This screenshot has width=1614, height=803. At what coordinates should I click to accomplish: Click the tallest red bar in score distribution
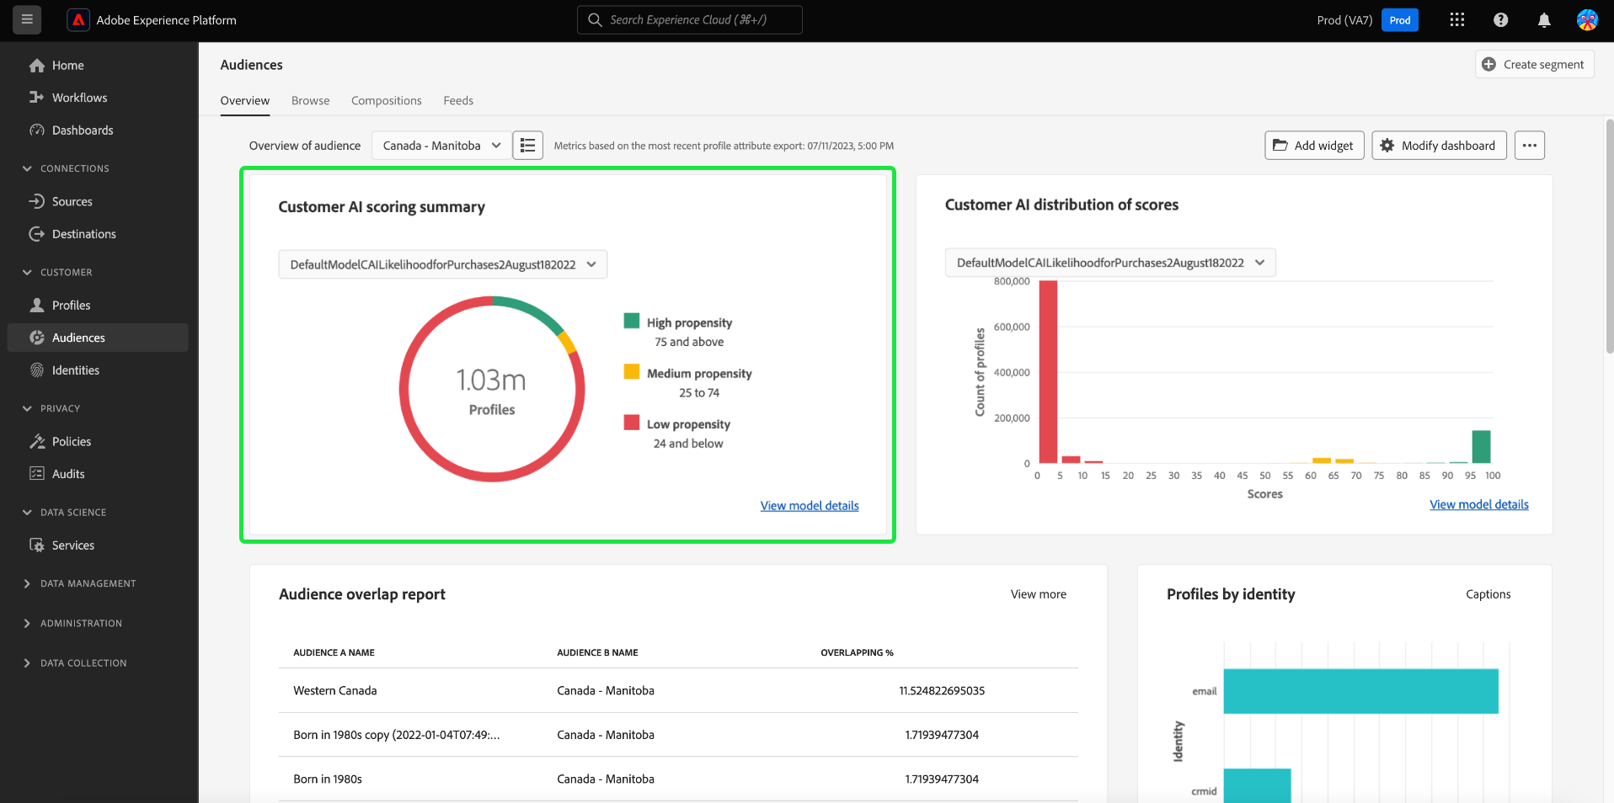pos(1048,372)
